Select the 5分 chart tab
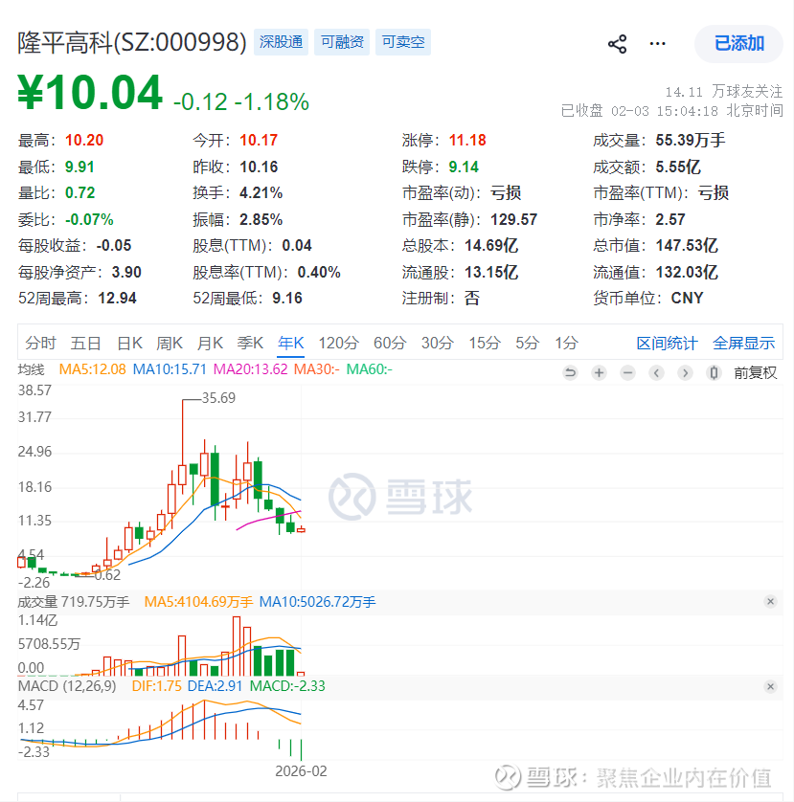This screenshot has height=802, width=794. click(528, 343)
